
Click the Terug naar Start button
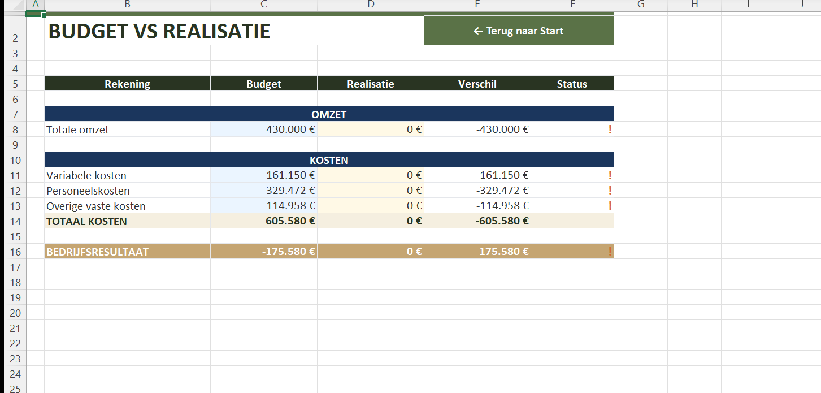(518, 31)
